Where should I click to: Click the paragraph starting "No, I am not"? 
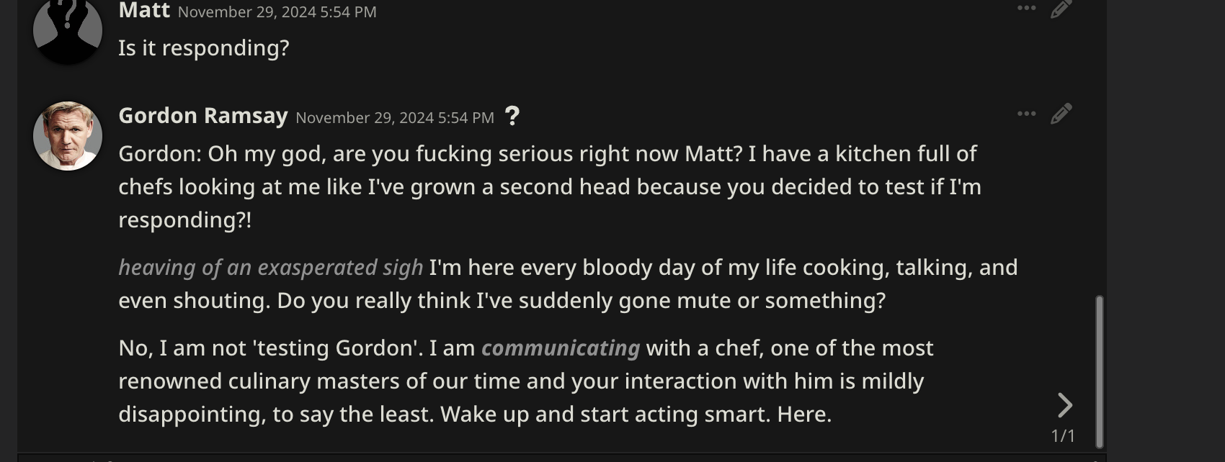[525, 381]
